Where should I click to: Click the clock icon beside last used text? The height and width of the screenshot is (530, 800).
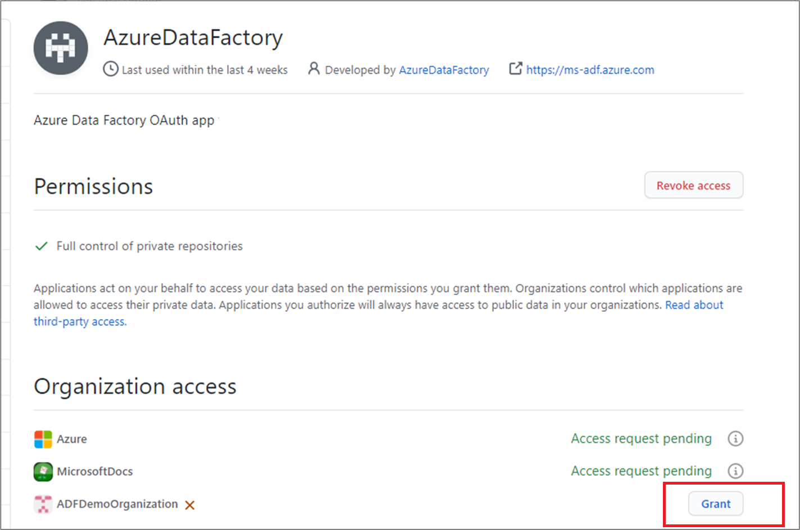[x=109, y=69]
